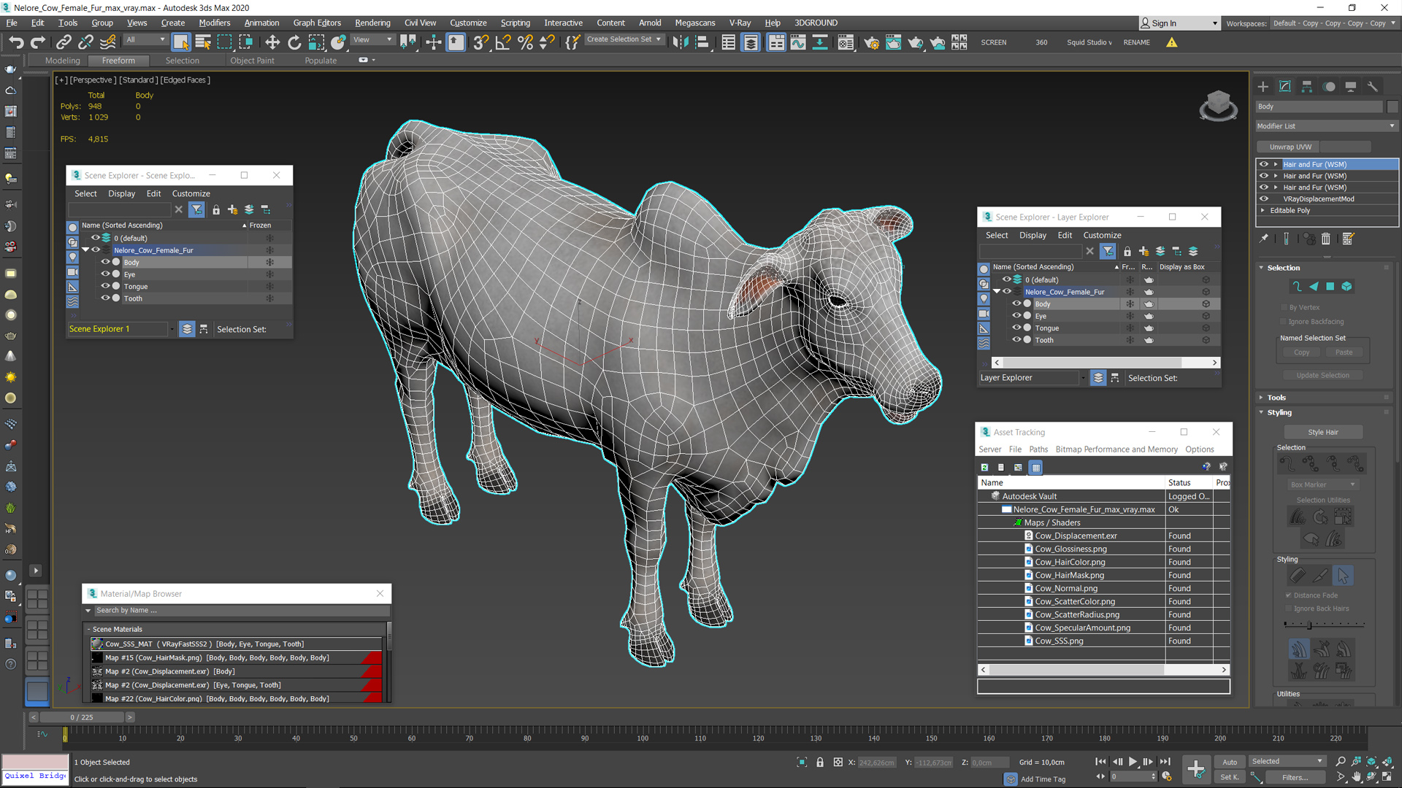Open Render Setup teapot icon

[871, 42]
